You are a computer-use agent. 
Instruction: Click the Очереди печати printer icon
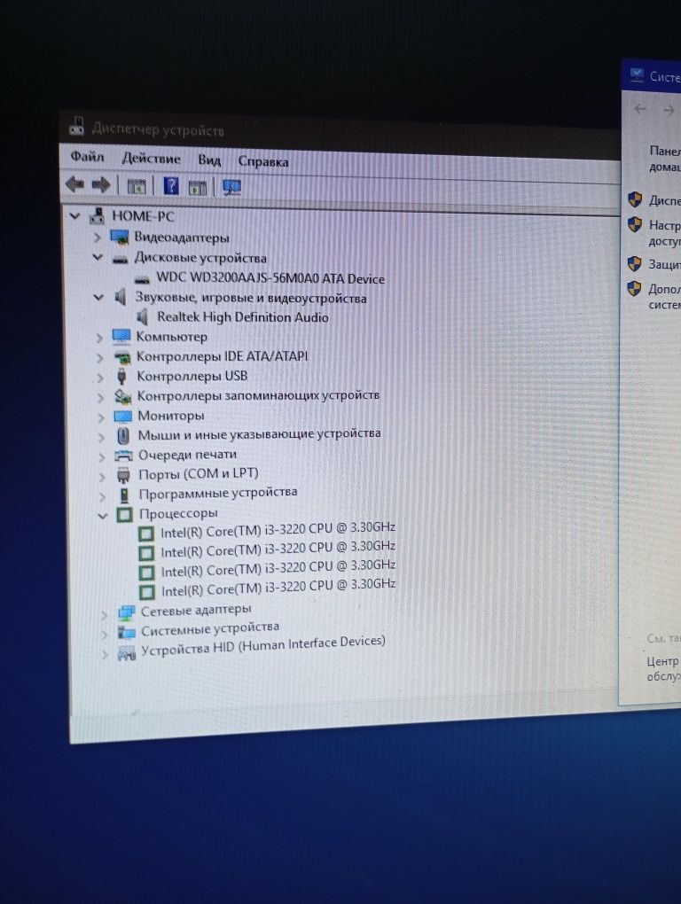pyautogui.click(x=124, y=456)
